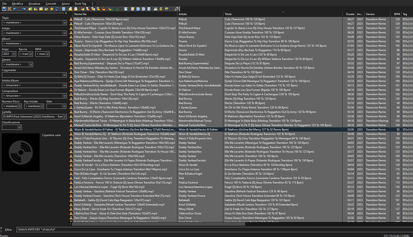413x237 pixels.
Task: Close the tag panel with small x
Action: (66, 13)
